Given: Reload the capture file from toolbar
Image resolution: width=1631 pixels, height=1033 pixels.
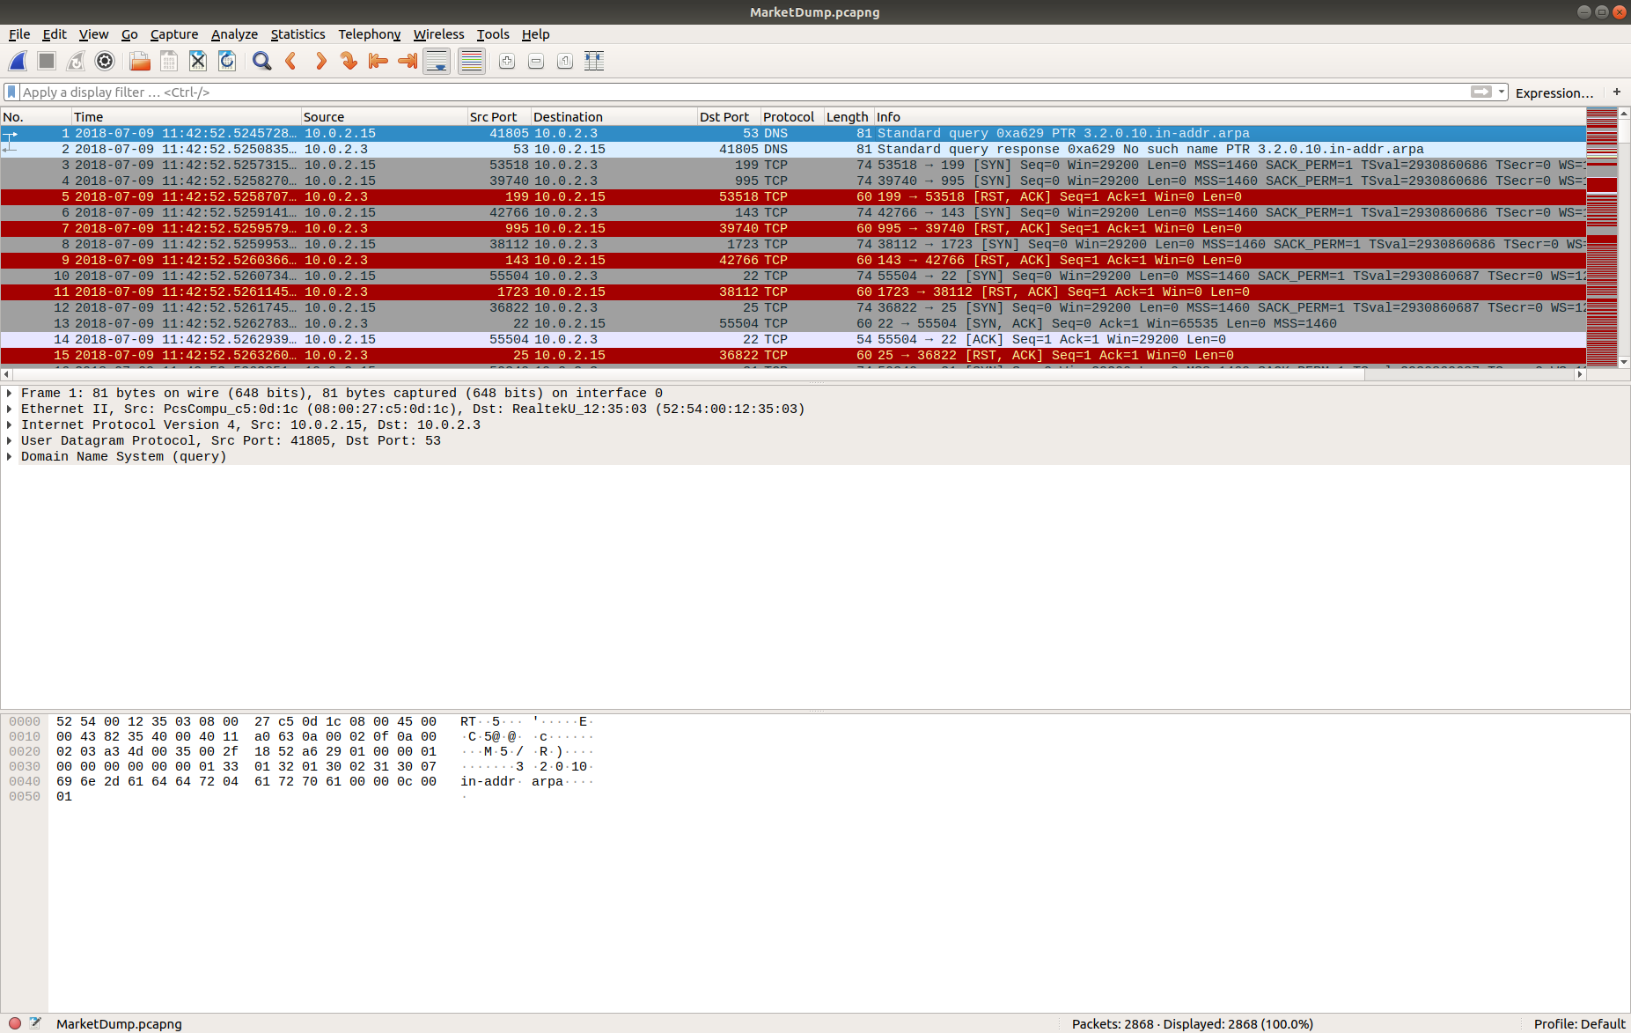Looking at the screenshot, I should pos(227,61).
